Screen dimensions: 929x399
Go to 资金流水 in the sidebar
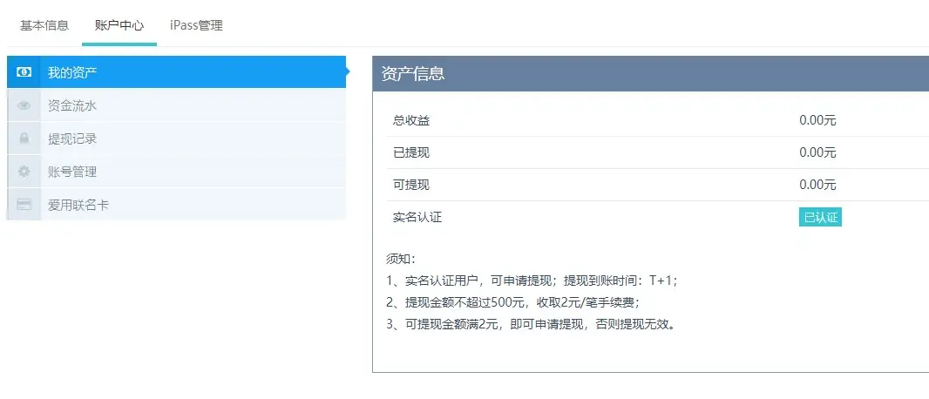72,105
